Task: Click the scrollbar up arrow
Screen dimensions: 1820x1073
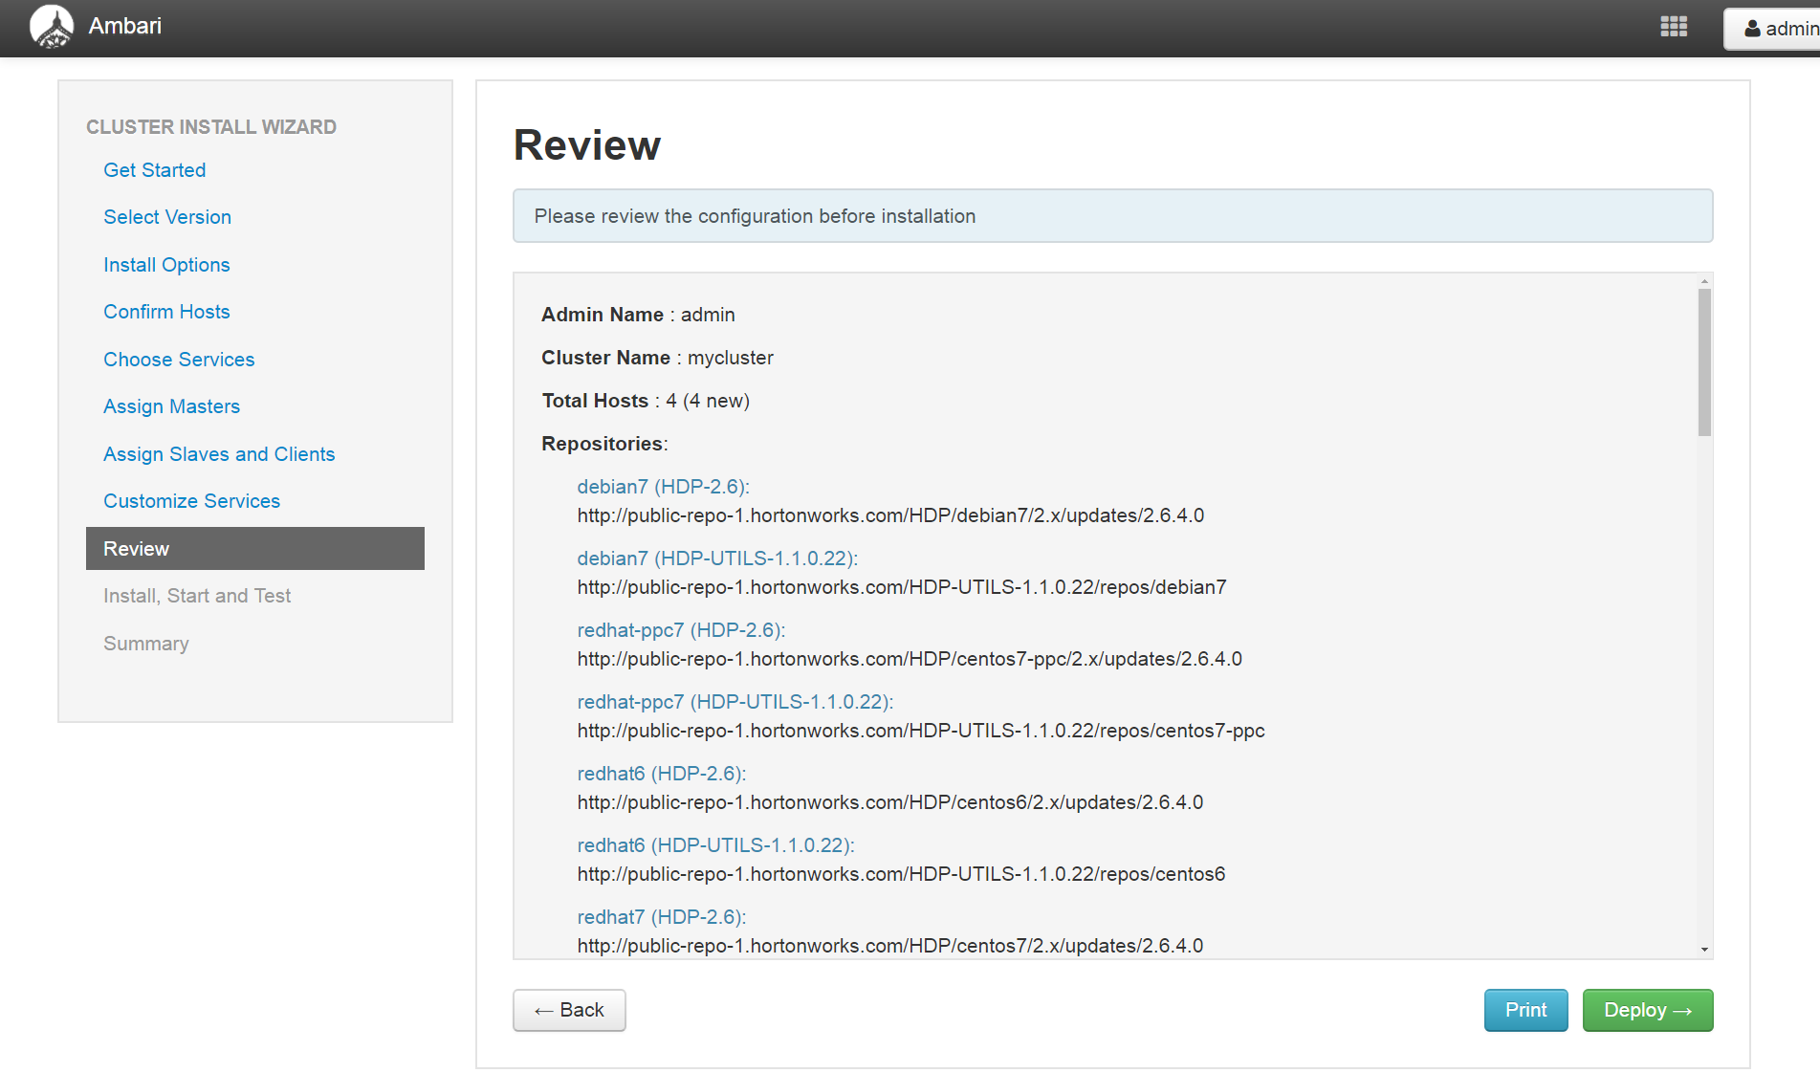Action: tap(1704, 281)
